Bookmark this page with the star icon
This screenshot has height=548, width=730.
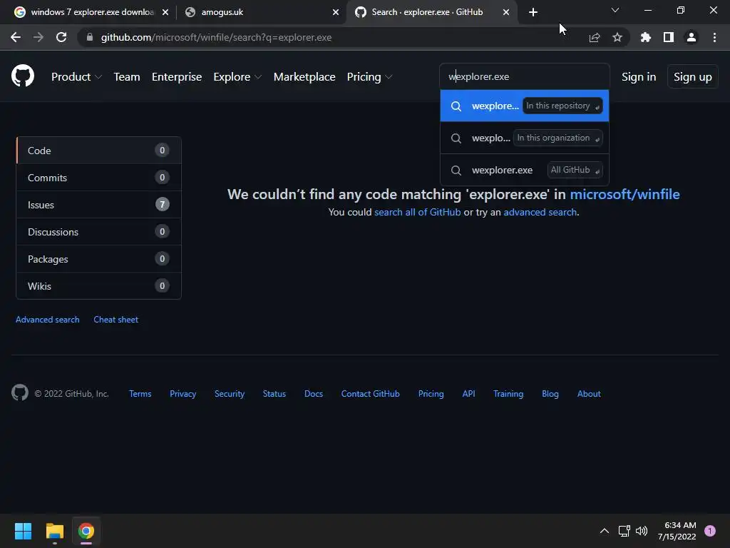[617, 37]
